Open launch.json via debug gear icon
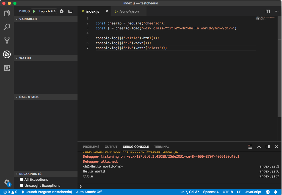Image resolution: width=282 pixels, height=195 pixels. pos(62,11)
